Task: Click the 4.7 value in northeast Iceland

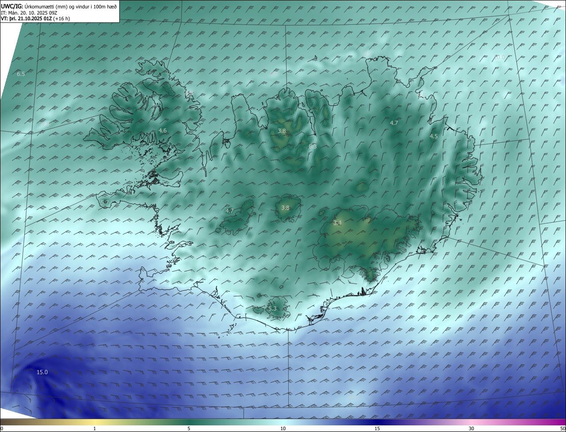Action: click(394, 123)
